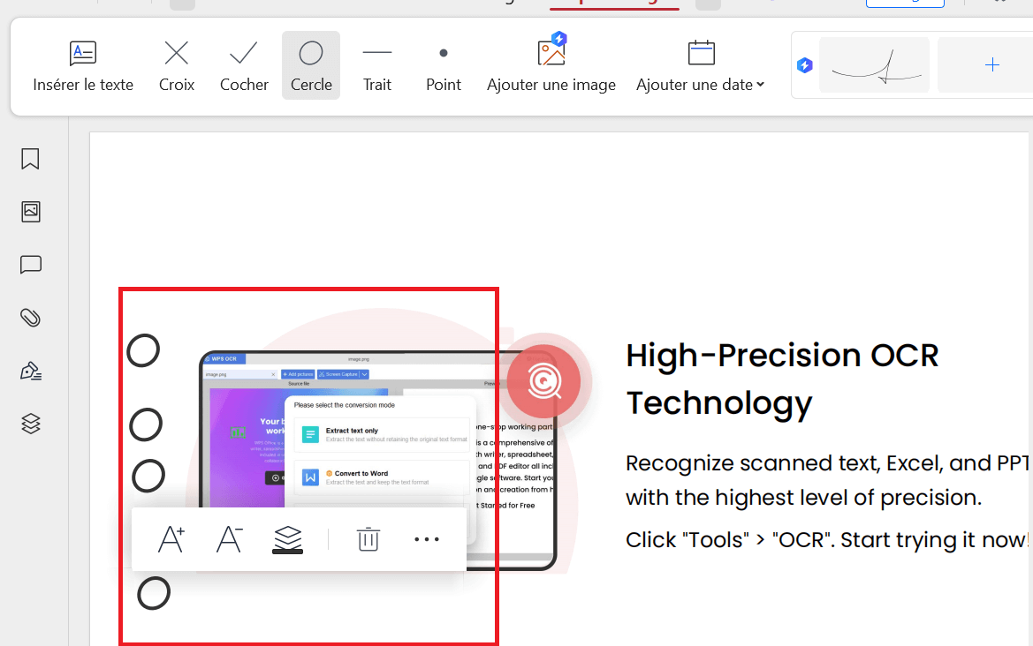Click the arrange layers icon on floating toolbar
This screenshot has height=646, width=1033.
(287, 538)
